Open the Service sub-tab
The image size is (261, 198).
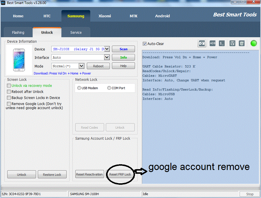click(76, 33)
